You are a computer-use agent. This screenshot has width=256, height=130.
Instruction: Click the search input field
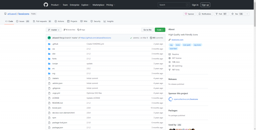174,5
